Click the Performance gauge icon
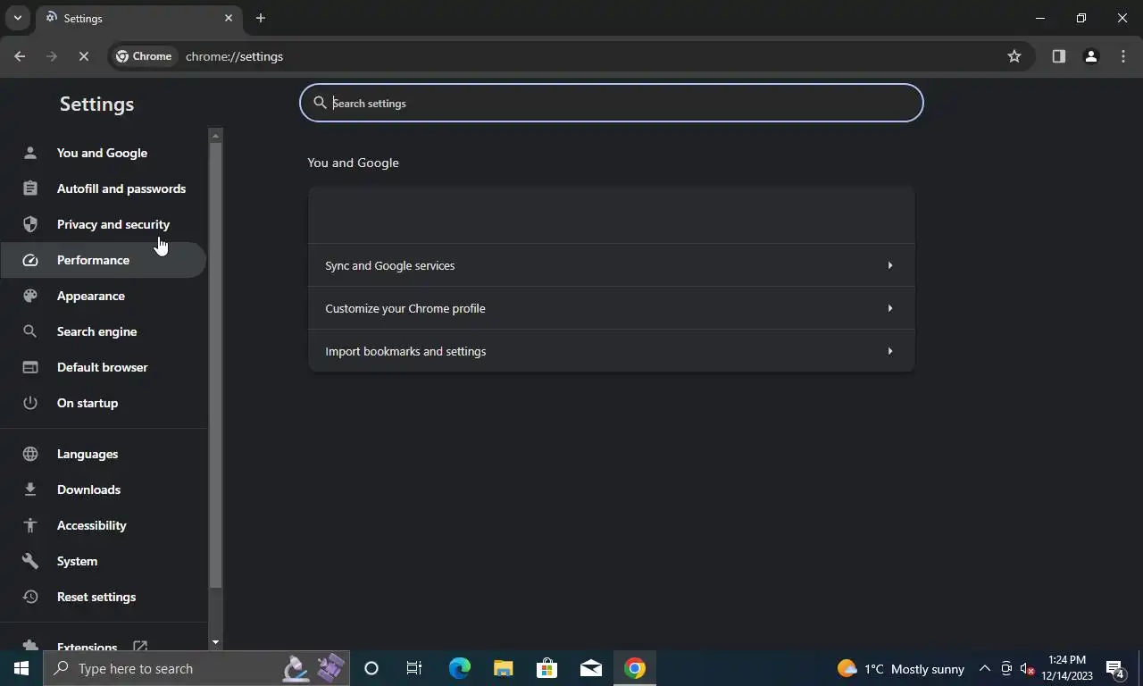1143x686 pixels. [x=30, y=260]
